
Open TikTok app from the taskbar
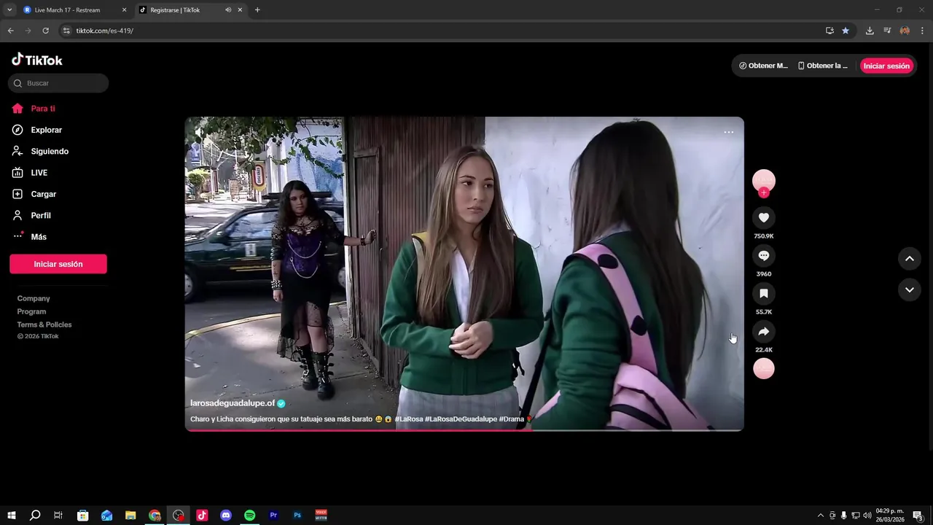(202, 516)
